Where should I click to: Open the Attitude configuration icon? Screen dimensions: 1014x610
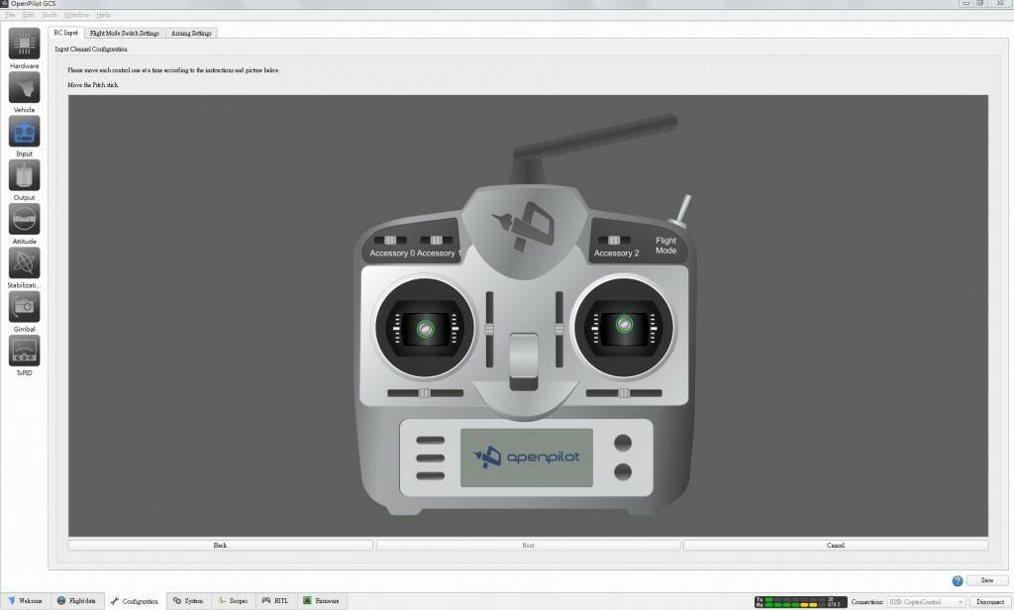pyautogui.click(x=24, y=219)
